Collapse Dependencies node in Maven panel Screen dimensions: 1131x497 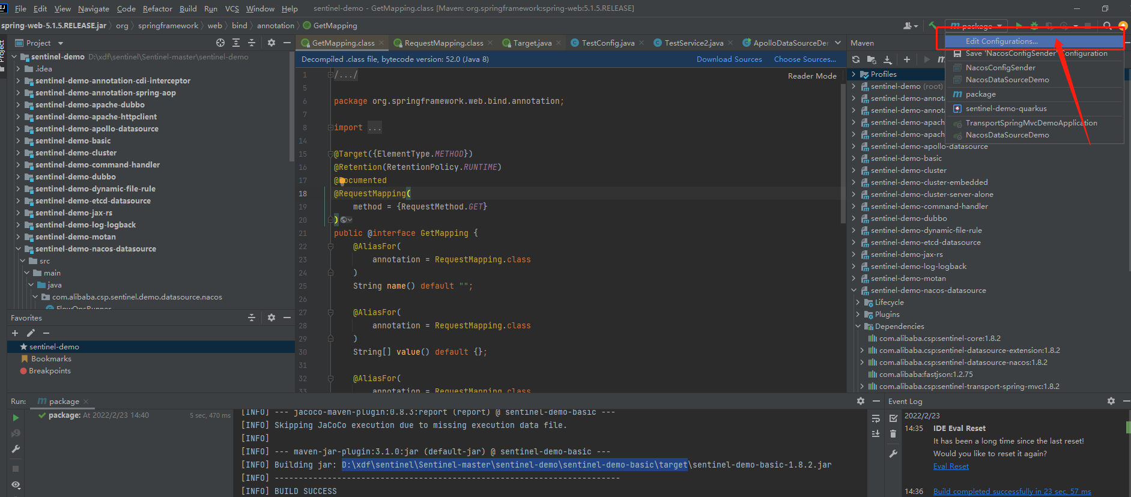point(858,327)
